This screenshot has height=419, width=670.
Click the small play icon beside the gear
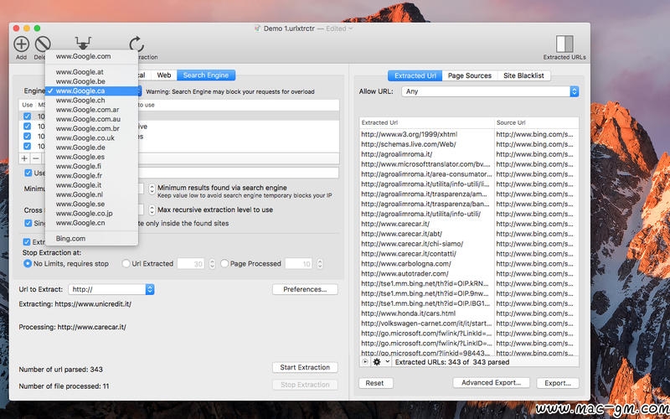tap(365, 362)
